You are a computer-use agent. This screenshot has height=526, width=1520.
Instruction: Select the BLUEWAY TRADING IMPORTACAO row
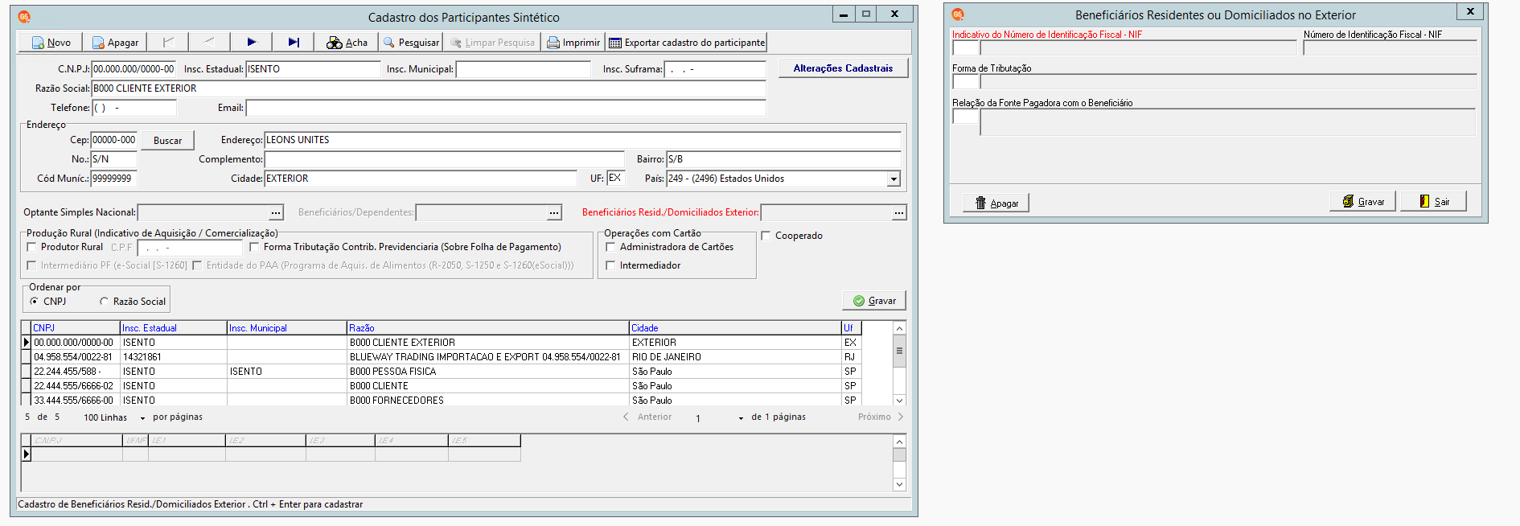[442, 357]
